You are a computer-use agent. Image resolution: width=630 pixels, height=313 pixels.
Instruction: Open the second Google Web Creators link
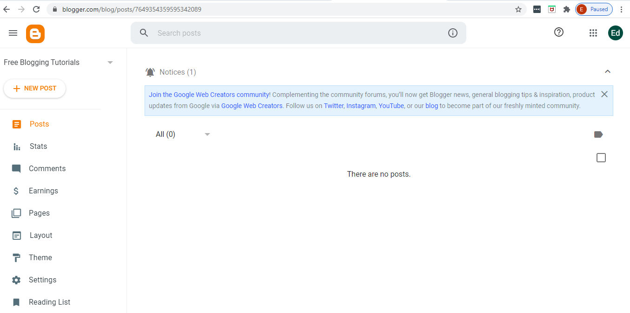pos(252,106)
